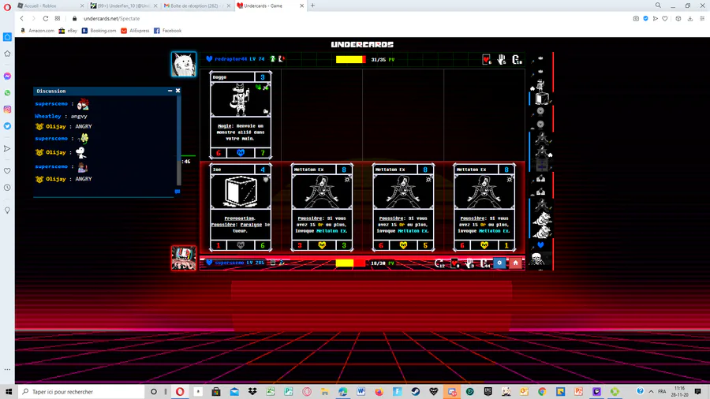Open the eBay bookmark
Screen dimensions: 710x399
pos(68,31)
